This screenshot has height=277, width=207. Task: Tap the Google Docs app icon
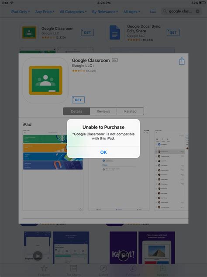114,32
